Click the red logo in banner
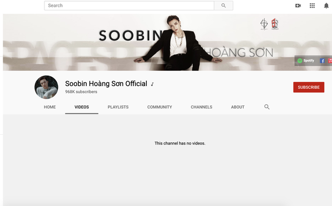 pyautogui.click(x=275, y=24)
